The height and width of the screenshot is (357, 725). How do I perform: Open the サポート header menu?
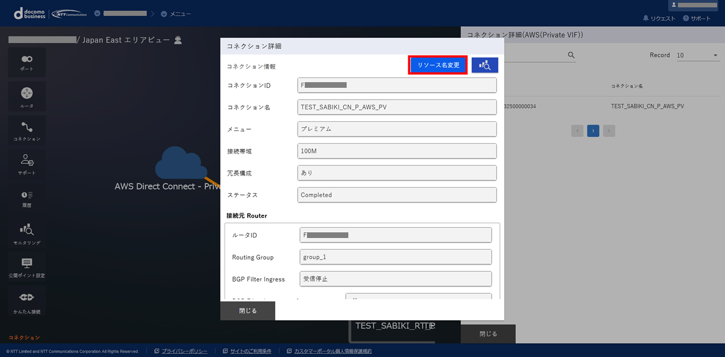[697, 19]
